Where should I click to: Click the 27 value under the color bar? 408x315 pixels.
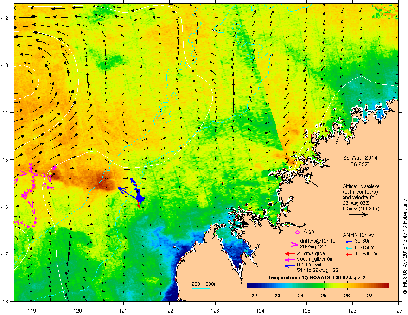370,296
